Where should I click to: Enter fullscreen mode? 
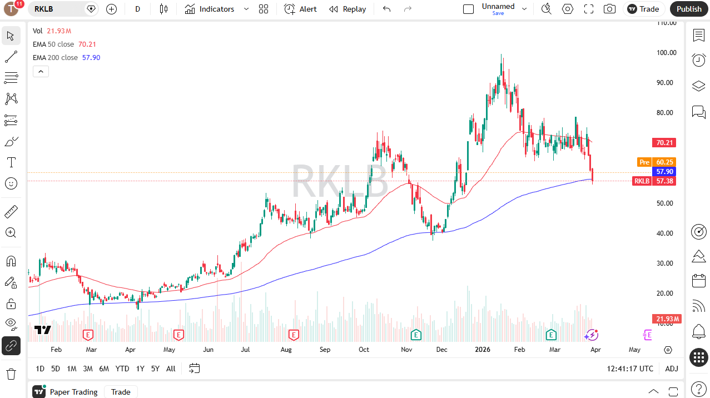(x=589, y=9)
